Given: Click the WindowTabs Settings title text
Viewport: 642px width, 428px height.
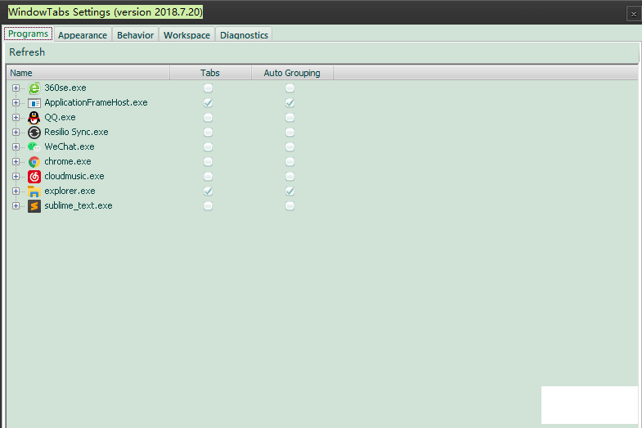Looking at the screenshot, I should pos(106,12).
